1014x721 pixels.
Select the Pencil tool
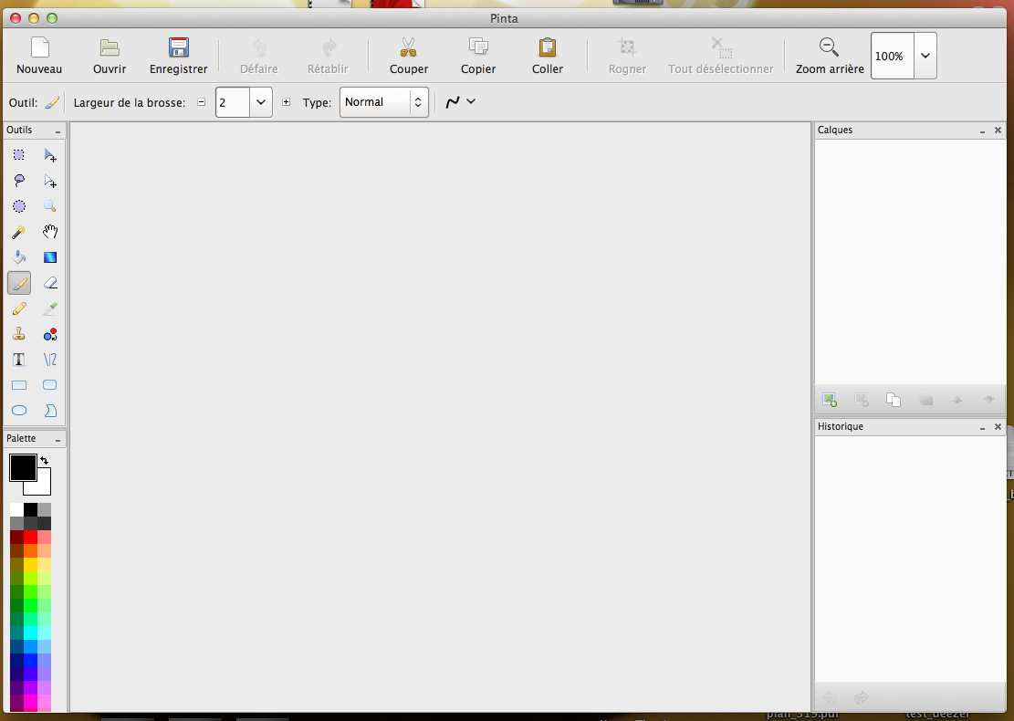(x=19, y=308)
